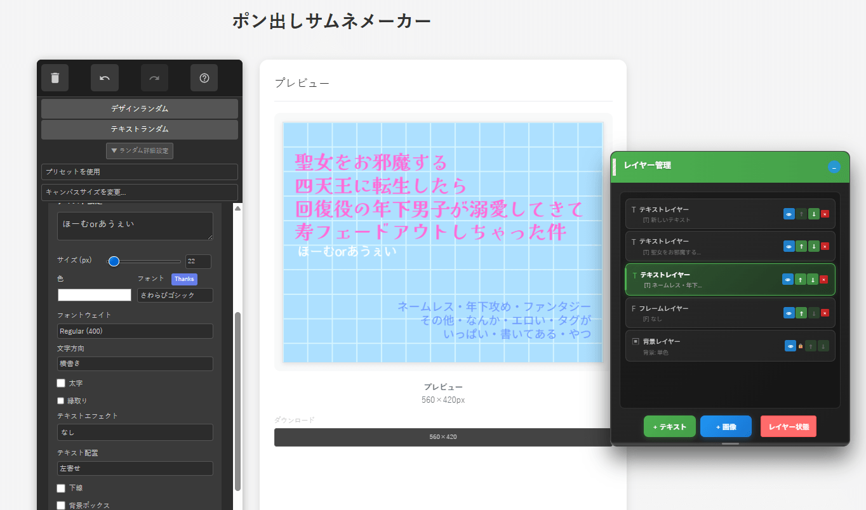Image resolution: width=866 pixels, height=510 pixels.
Task: Open the テキスト配置 左寄せ dropdown
Action: (x=135, y=468)
